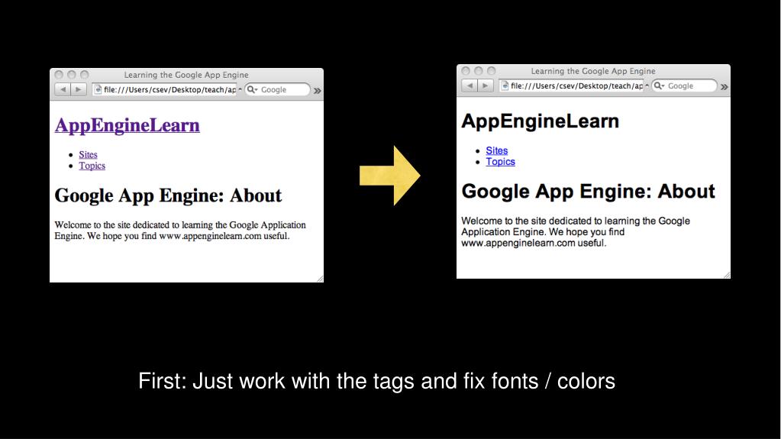
Task: Click the Welcome paragraph in the right window
Action: 576,231
